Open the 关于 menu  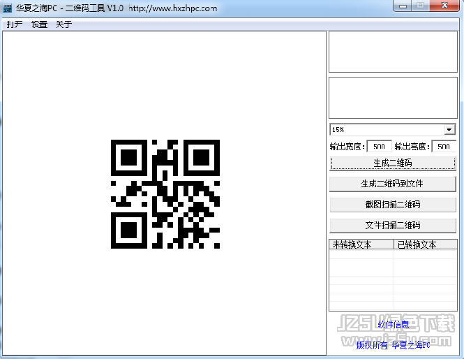coord(64,24)
